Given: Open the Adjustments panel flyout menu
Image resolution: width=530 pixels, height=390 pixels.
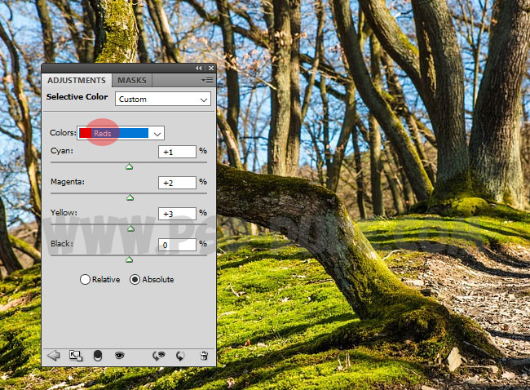Looking at the screenshot, I should (208, 81).
